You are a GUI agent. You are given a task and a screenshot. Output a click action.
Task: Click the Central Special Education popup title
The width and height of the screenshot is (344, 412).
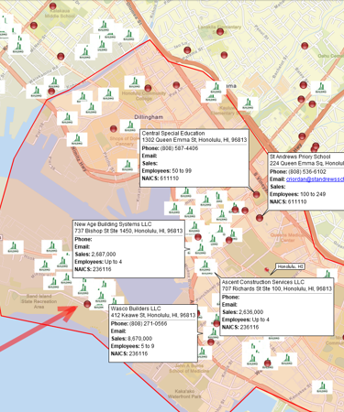pos(173,134)
